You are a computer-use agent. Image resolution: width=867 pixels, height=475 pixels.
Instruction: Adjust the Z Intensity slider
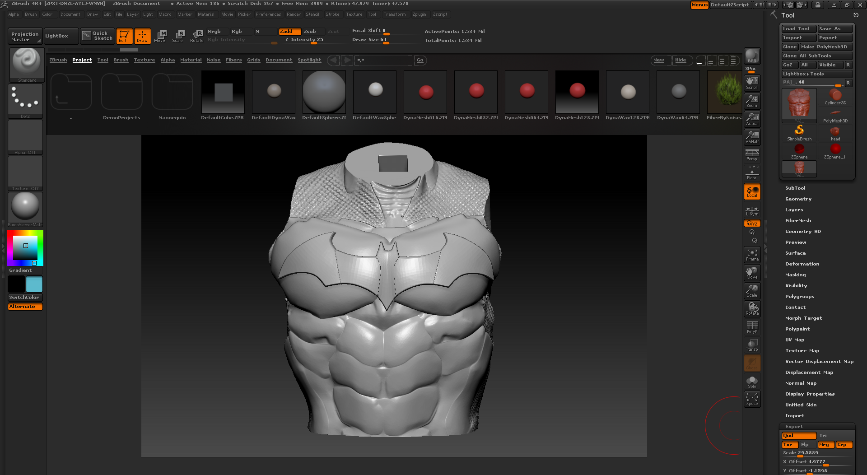pos(313,40)
